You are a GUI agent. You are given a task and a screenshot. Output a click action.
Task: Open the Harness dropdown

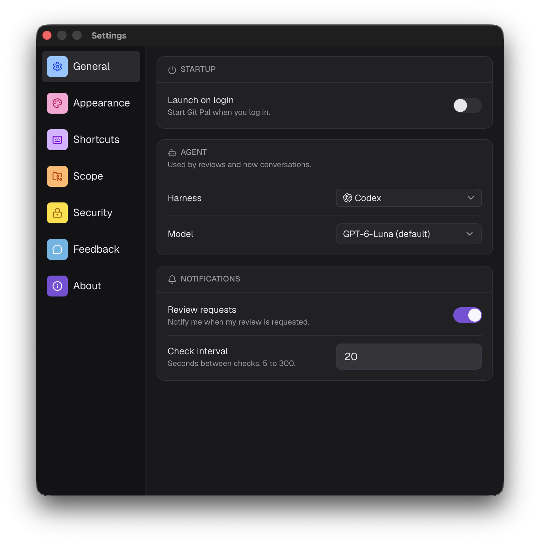[409, 198]
